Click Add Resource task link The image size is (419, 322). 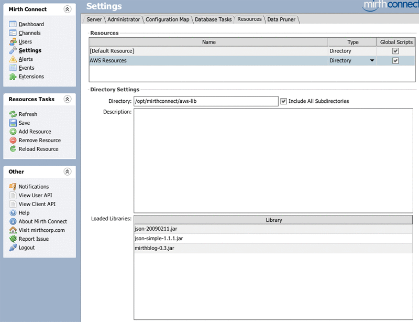point(35,132)
